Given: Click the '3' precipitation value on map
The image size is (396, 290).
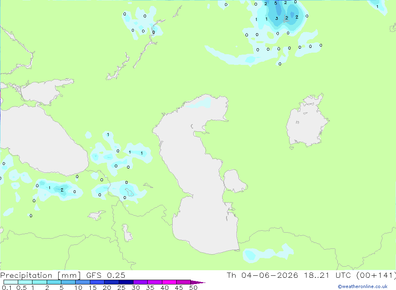Looking at the screenshot, I should coord(277,19).
